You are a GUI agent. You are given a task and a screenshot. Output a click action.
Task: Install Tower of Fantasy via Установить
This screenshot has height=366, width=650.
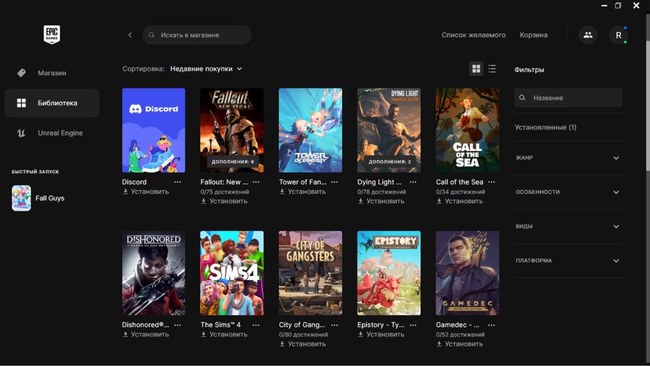(x=303, y=192)
